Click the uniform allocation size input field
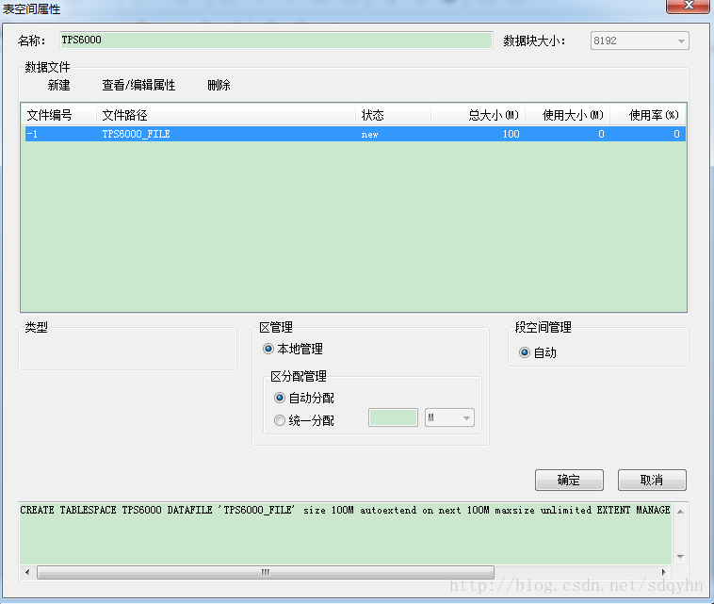Screen dimensions: 714x604 coord(393,417)
